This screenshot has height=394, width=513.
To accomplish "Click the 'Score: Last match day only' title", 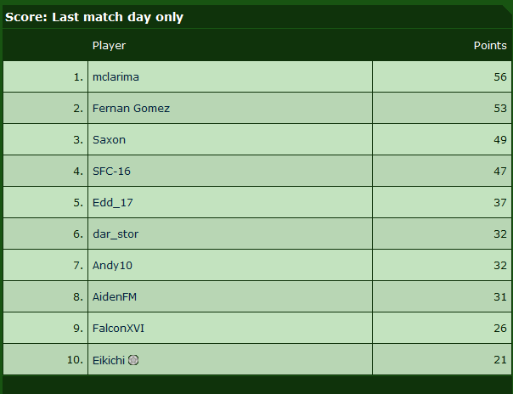I will [x=94, y=17].
